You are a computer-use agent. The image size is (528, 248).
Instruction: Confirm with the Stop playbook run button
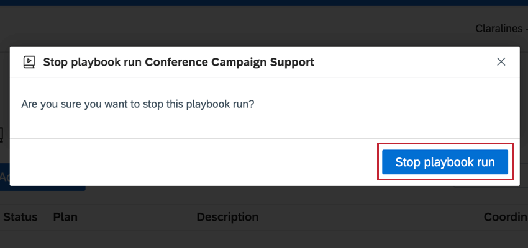coord(445,162)
